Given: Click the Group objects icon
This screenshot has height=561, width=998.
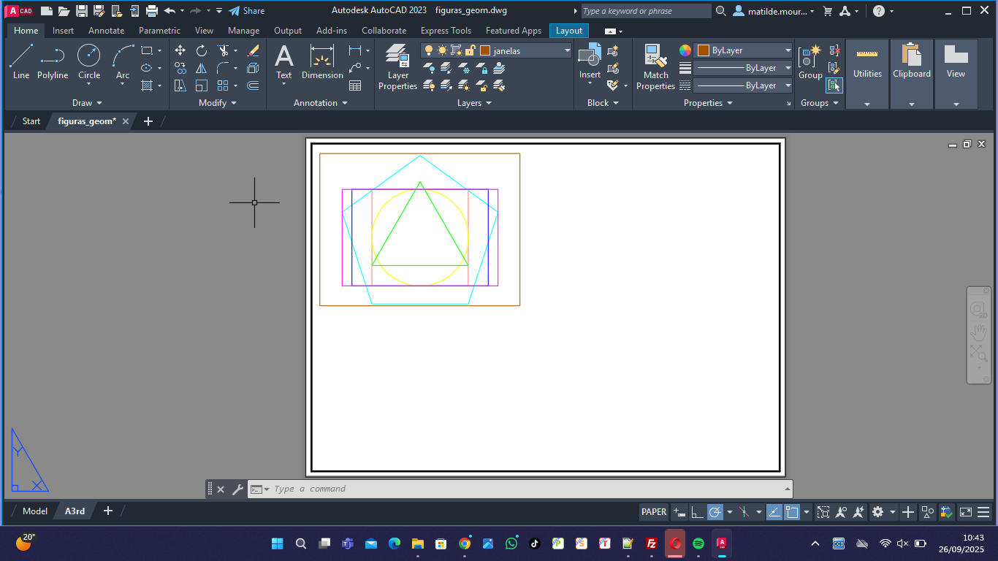Looking at the screenshot, I should click(x=810, y=61).
